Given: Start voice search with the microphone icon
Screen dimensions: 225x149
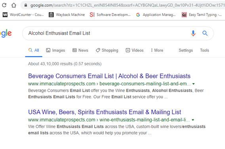Looking at the screenshot, I should pyautogui.click(x=193, y=33).
